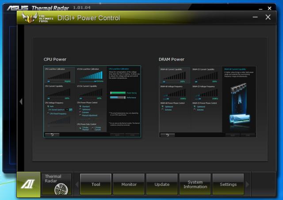Minimize the DIGI+ Power Control window
283x200 pixels.
pos(255,17)
